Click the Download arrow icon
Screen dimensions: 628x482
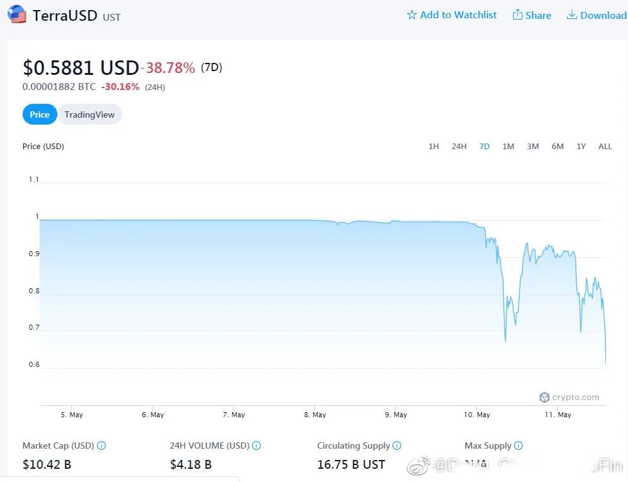click(x=571, y=14)
